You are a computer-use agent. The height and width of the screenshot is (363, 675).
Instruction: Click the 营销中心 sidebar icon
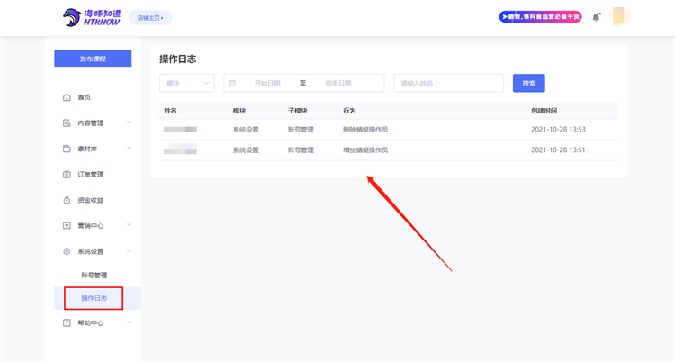[67, 225]
